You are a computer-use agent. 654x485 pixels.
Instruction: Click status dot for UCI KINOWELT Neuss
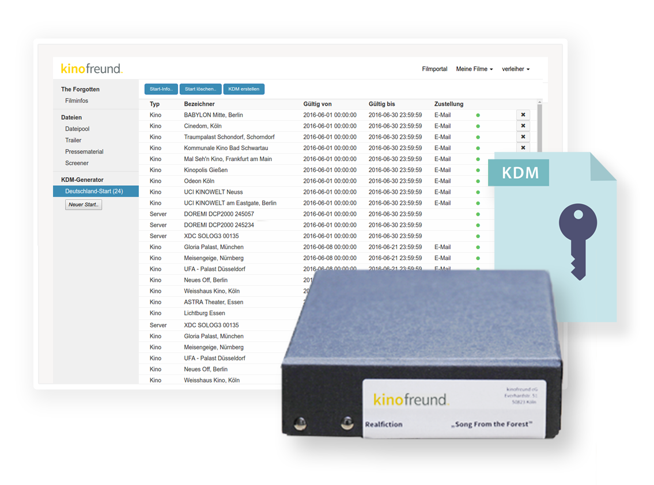coord(478,192)
